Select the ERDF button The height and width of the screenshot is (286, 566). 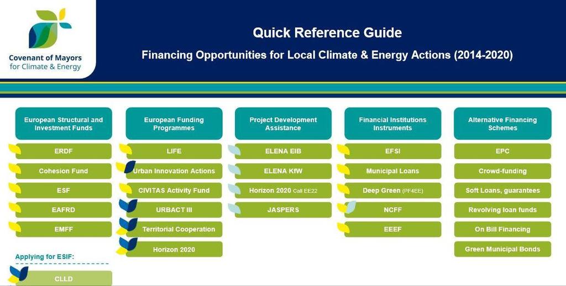(x=64, y=151)
